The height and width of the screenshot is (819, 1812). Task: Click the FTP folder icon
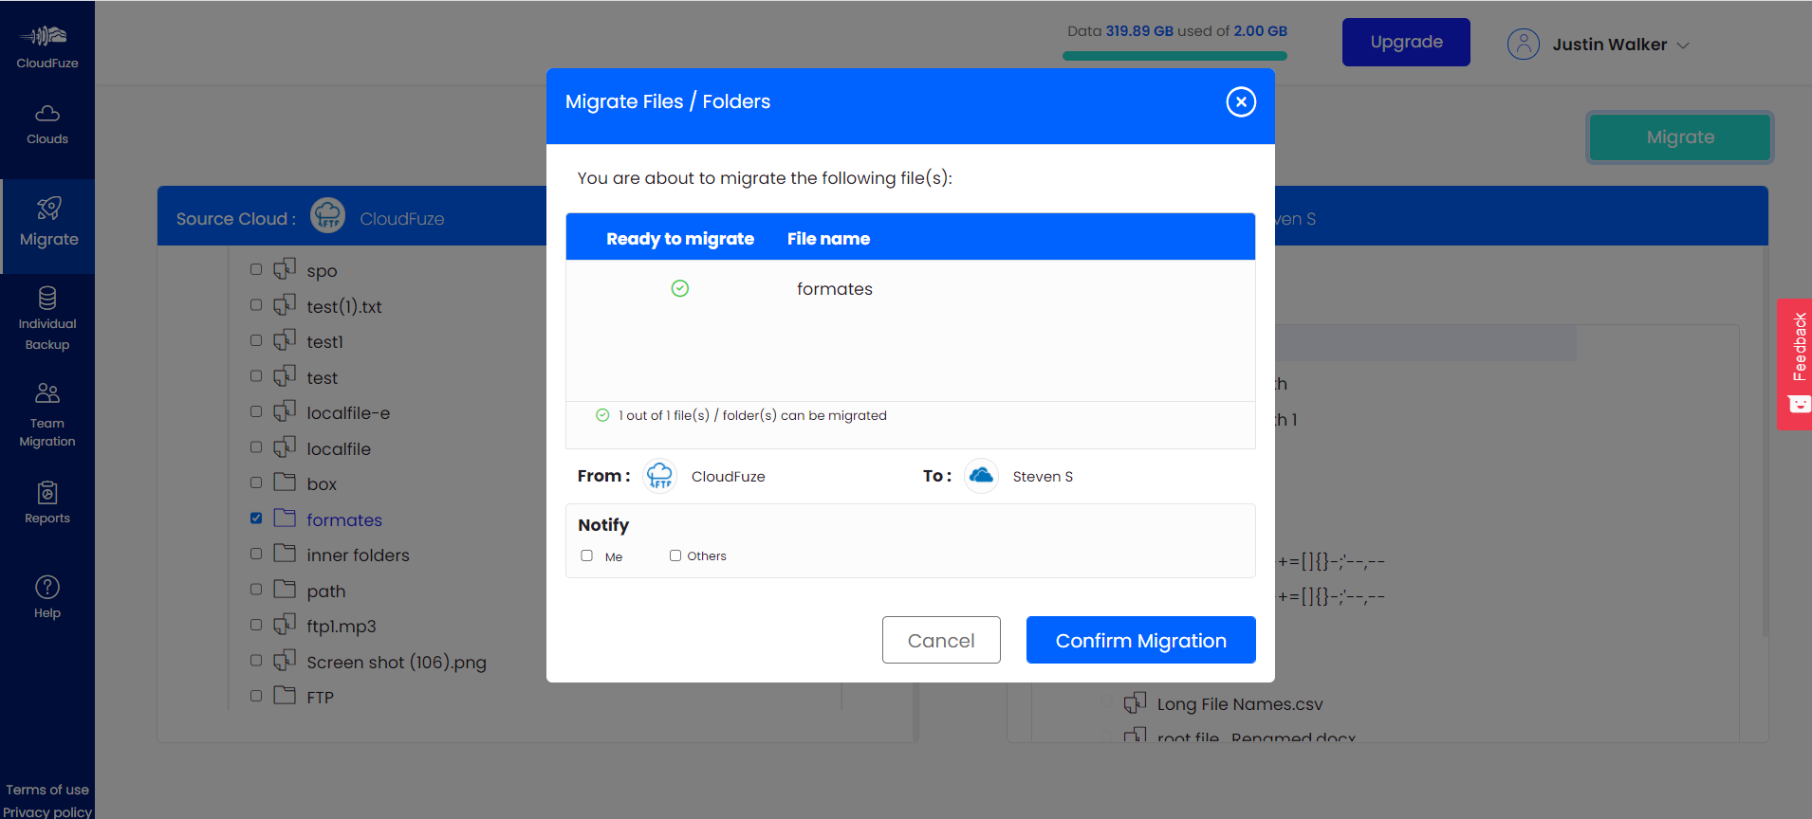(x=285, y=695)
